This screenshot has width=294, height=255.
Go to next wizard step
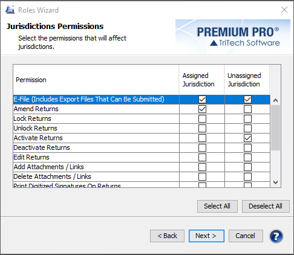(x=206, y=236)
